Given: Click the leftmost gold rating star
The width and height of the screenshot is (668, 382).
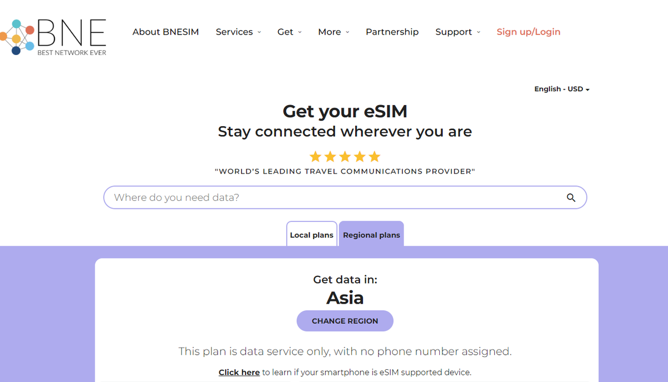Looking at the screenshot, I should pos(316,156).
